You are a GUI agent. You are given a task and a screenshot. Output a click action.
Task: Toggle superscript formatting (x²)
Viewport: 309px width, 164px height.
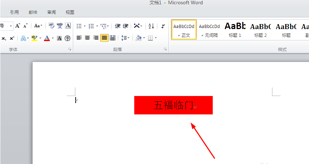pyautogui.click(x=12, y=38)
